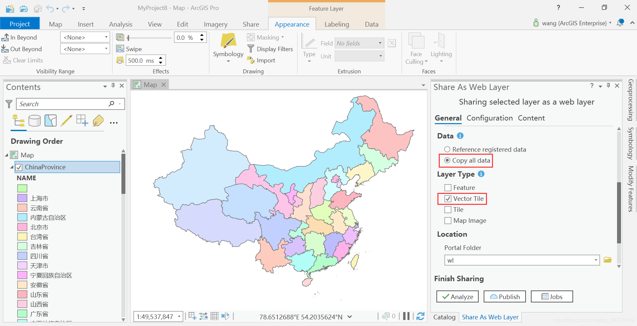Open the Project tab

tap(20, 24)
